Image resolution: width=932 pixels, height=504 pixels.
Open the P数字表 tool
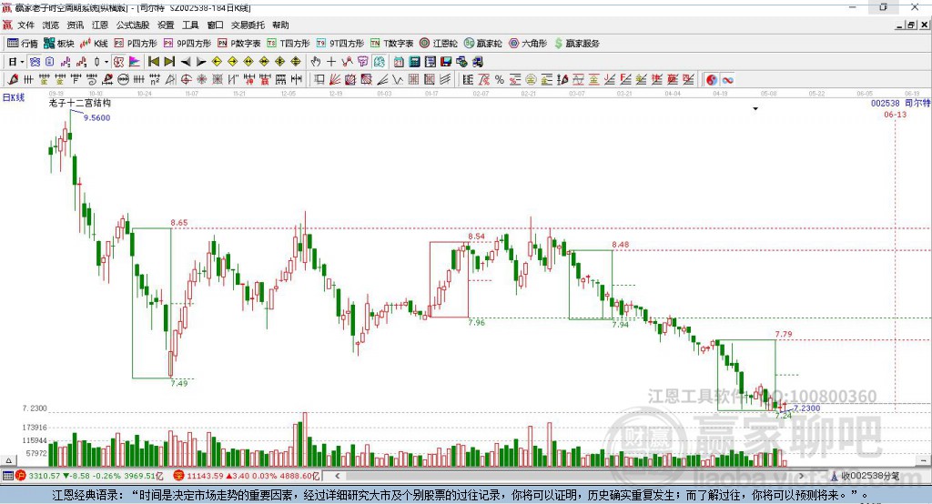pyautogui.click(x=239, y=44)
